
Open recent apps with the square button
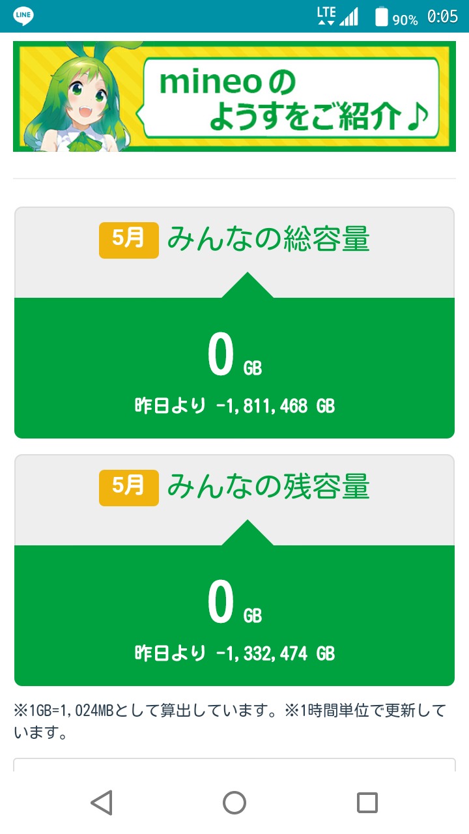pyautogui.click(x=367, y=803)
